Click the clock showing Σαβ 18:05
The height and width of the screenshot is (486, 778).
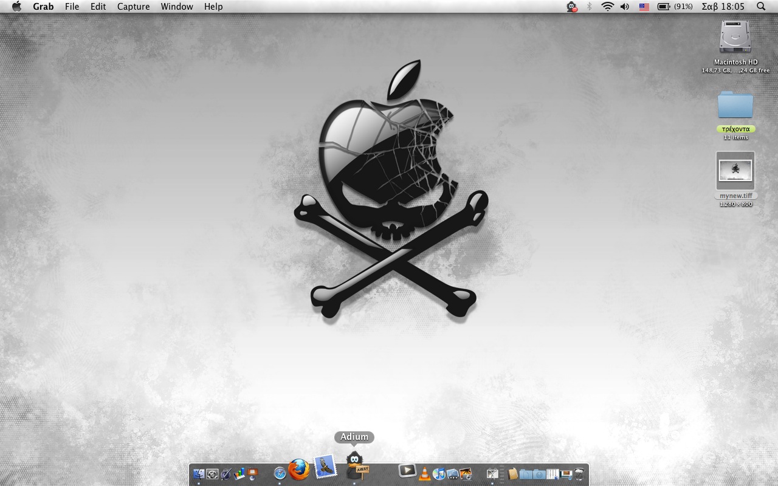coord(723,7)
